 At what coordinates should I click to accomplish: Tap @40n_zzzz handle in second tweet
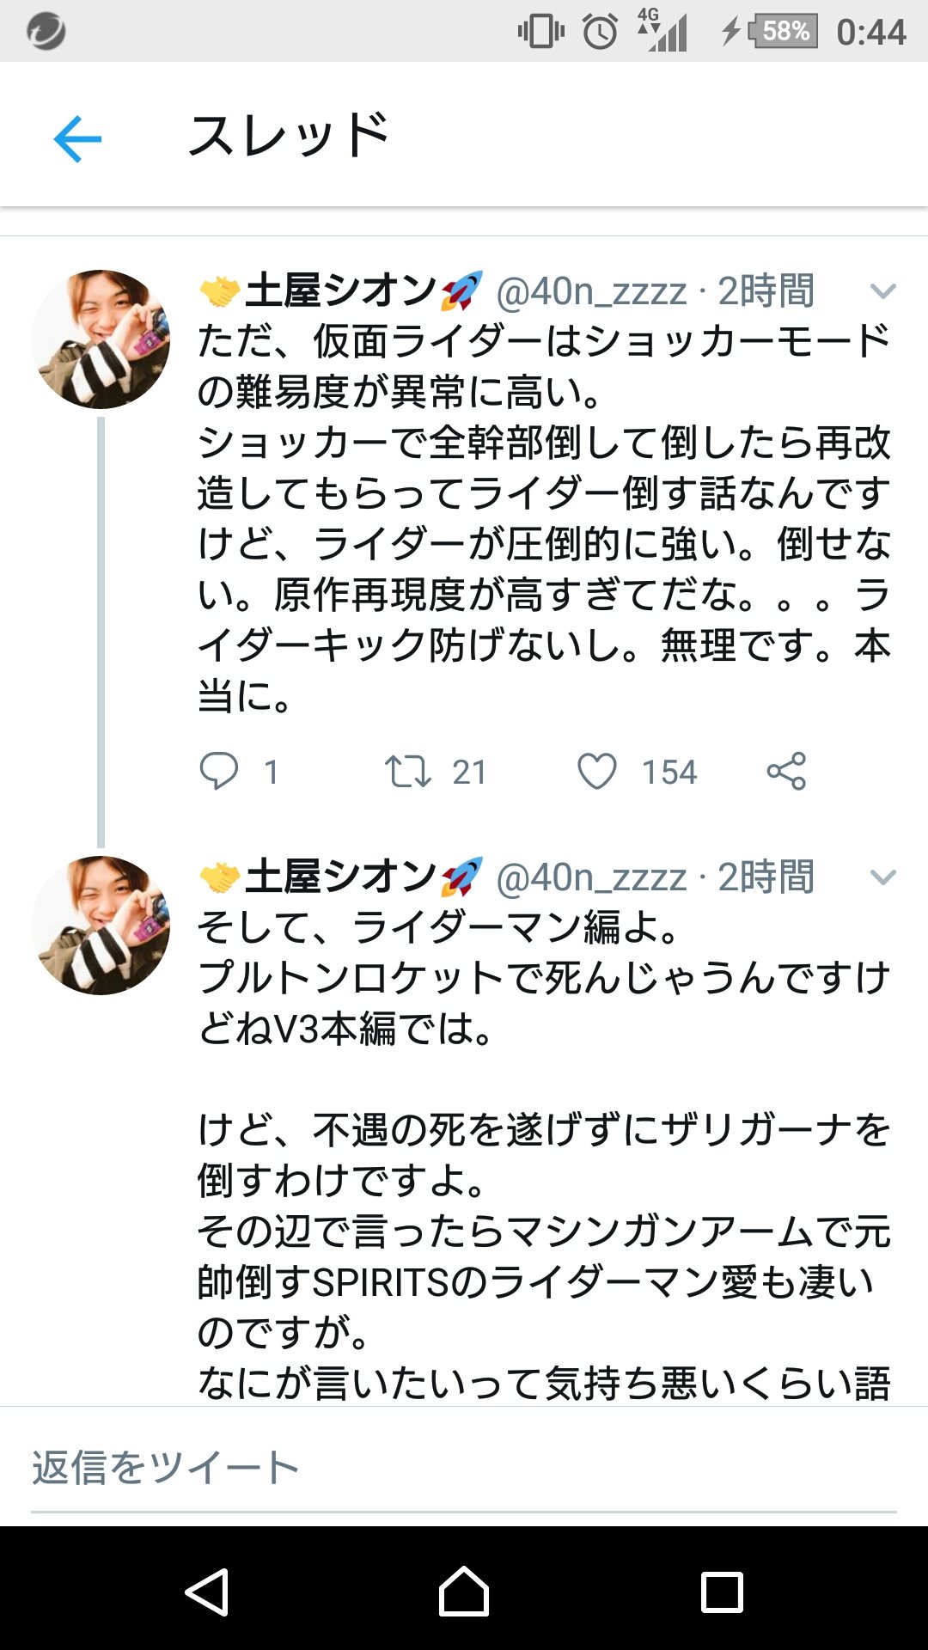[591, 877]
